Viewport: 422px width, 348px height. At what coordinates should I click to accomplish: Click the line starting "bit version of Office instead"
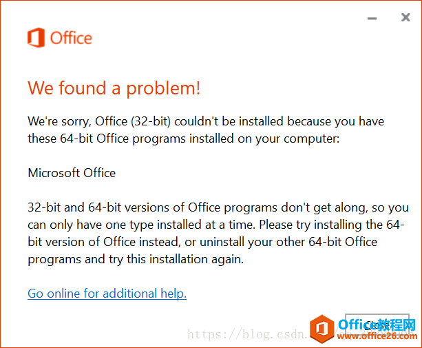[202, 242]
